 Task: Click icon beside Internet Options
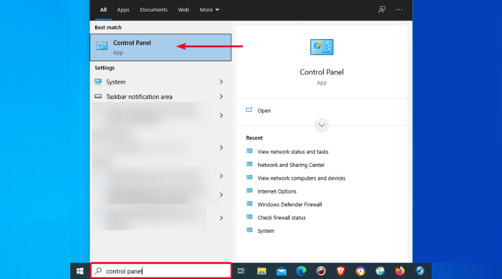[249, 191]
